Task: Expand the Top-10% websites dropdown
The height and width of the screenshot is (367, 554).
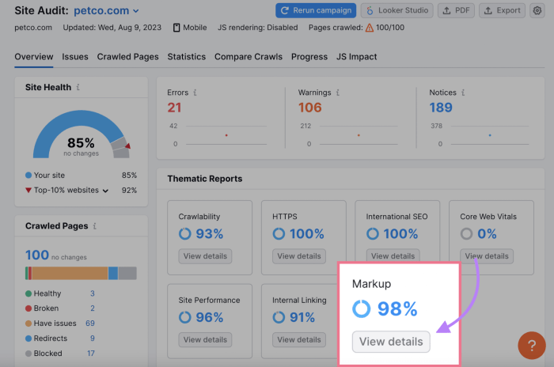Action: [105, 191]
